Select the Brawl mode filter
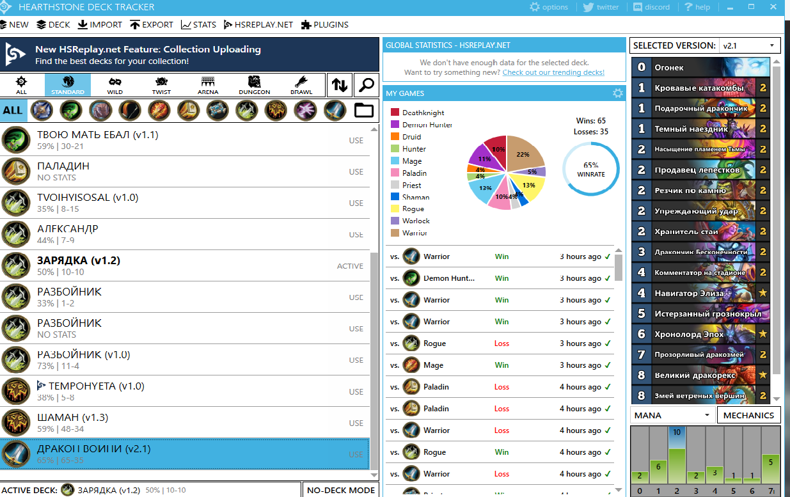 point(301,84)
